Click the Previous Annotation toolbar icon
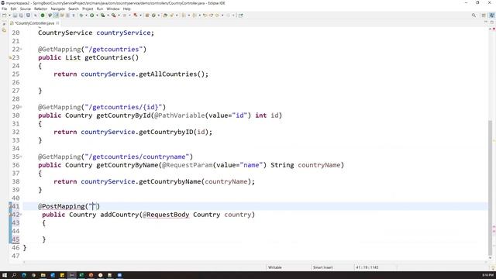This screenshot has width=496, height=279. (195, 15)
